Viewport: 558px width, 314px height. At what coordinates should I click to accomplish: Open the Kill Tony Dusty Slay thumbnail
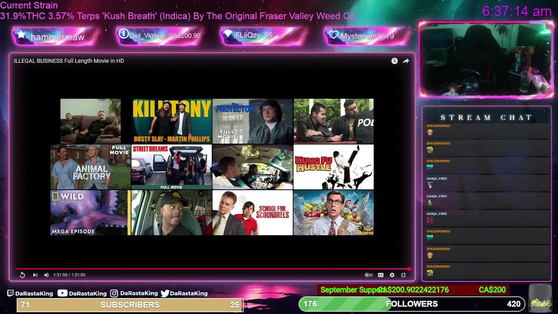point(172,121)
